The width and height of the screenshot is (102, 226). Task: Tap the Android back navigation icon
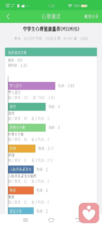77,220
